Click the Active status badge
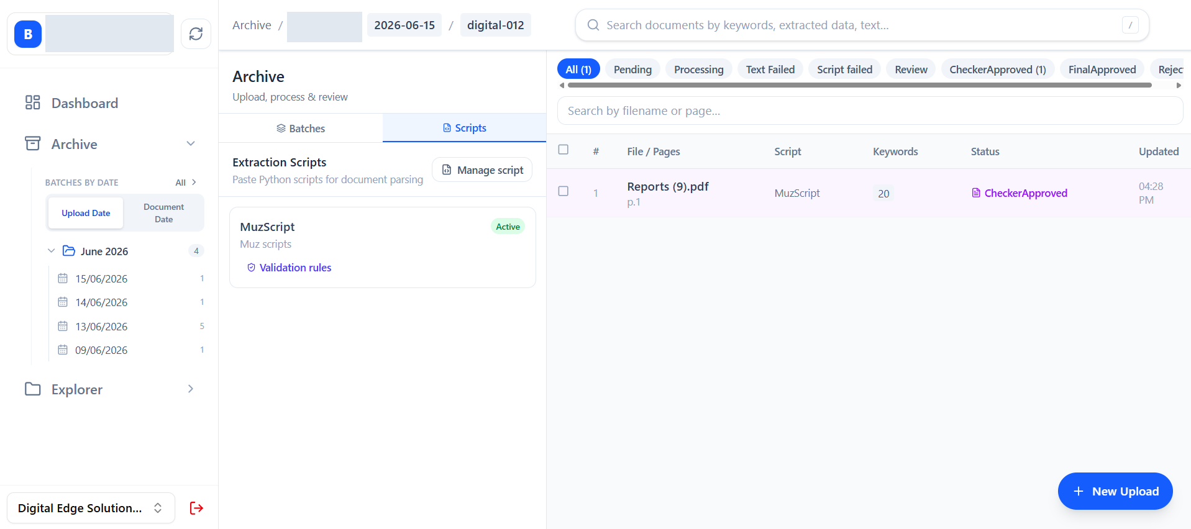 pyautogui.click(x=508, y=227)
